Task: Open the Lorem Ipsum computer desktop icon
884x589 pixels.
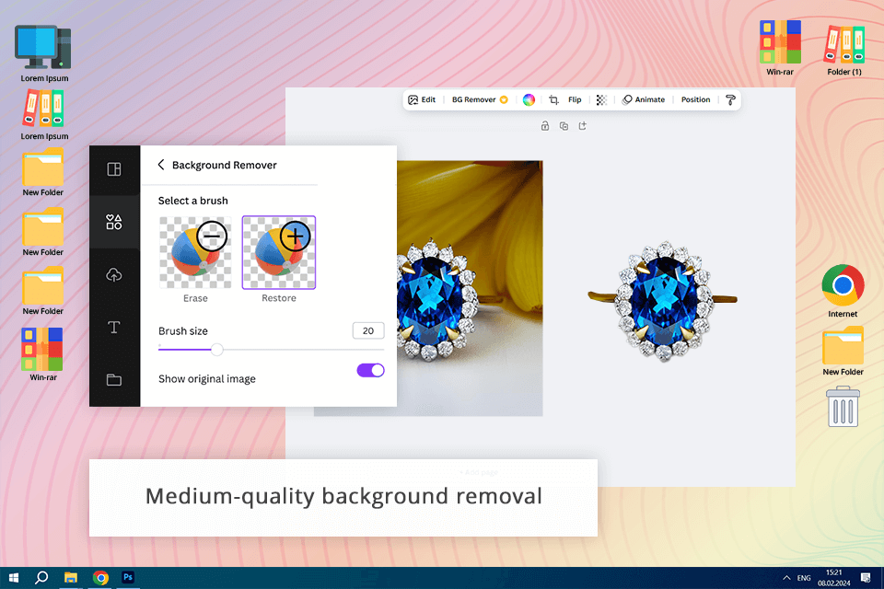Action: click(43, 54)
